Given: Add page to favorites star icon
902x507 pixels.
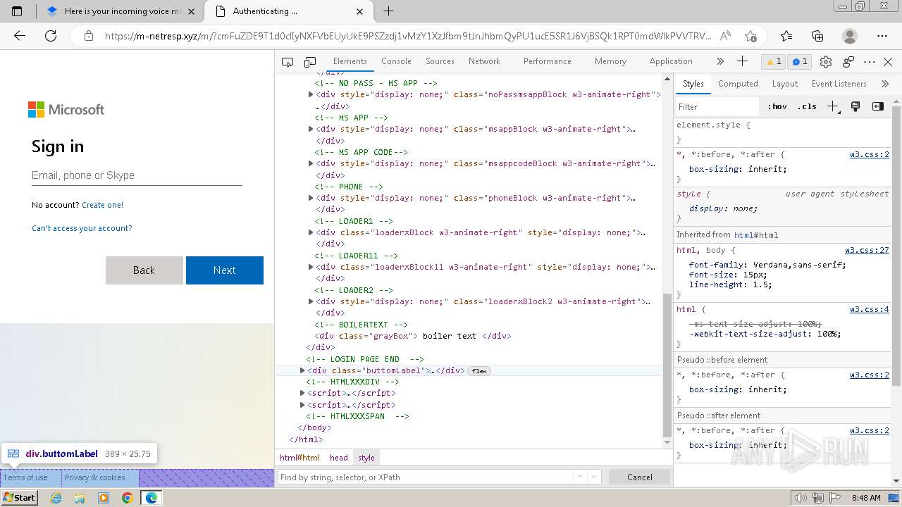Looking at the screenshot, I should coord(750,36).
